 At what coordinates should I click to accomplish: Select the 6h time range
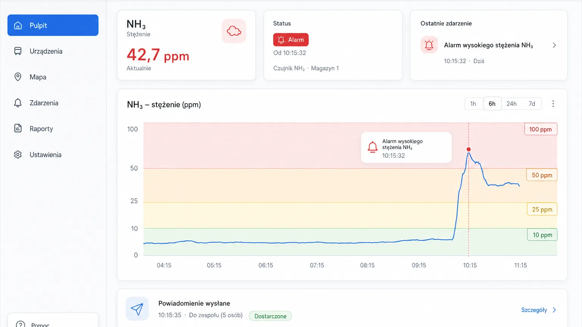[x=492, y=104]
